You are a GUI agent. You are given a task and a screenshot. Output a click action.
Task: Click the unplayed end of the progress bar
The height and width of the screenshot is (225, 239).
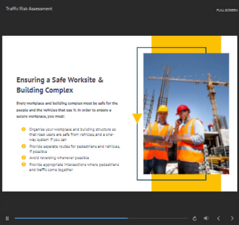click(x=159, y=218)
